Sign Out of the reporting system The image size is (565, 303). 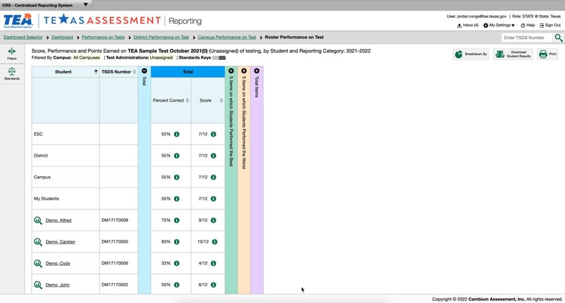[x=550, y=25]
